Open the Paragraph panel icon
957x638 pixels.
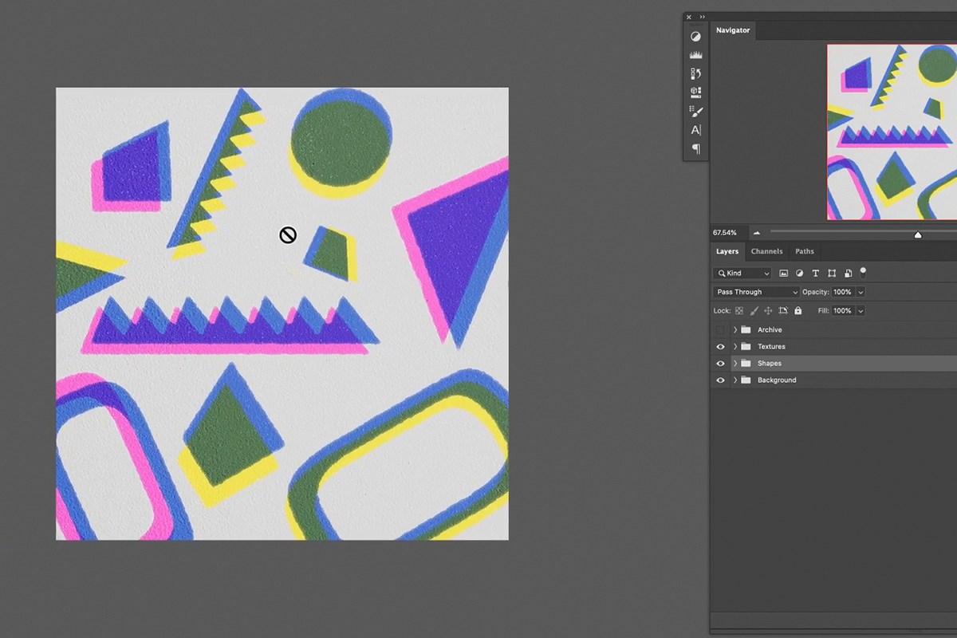[x=695, y=149]
